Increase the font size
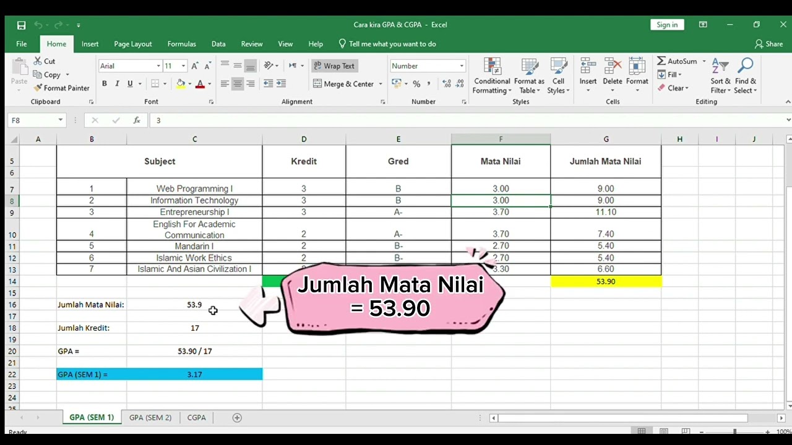The width and height of the screenshot is (792, 445). (195, 66)
